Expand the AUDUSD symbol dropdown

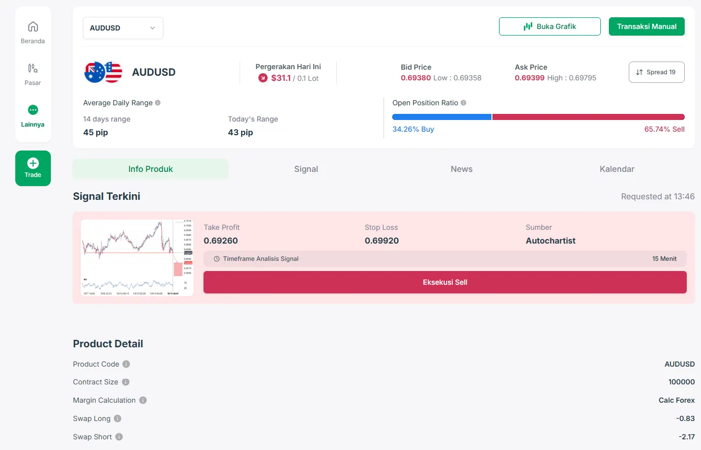point(123,28)
